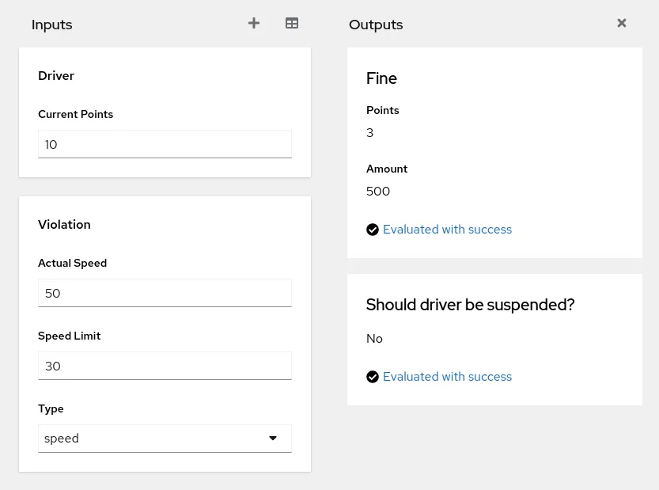This screenshot has height=490, width=659.
Task: Select the Points value 3
Action: click(x=370, y=133)
